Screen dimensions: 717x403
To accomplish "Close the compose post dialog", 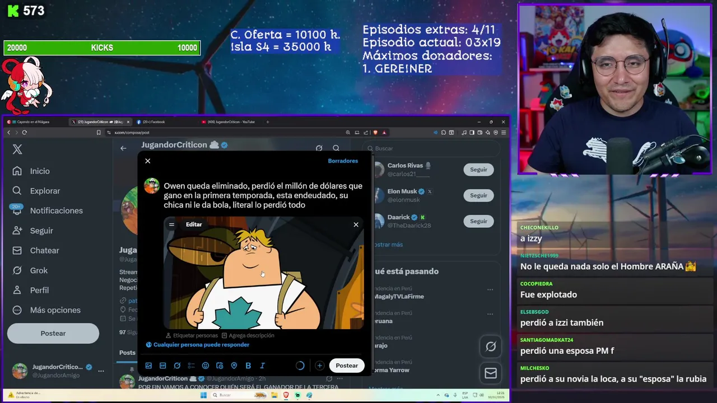I will tap(148, 161).
